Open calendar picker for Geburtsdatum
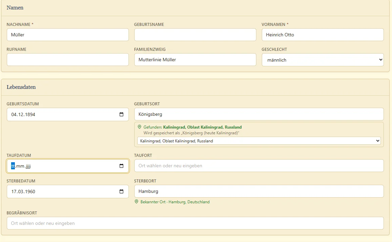This screenshot has width=392, height=242. coord(121,114)
